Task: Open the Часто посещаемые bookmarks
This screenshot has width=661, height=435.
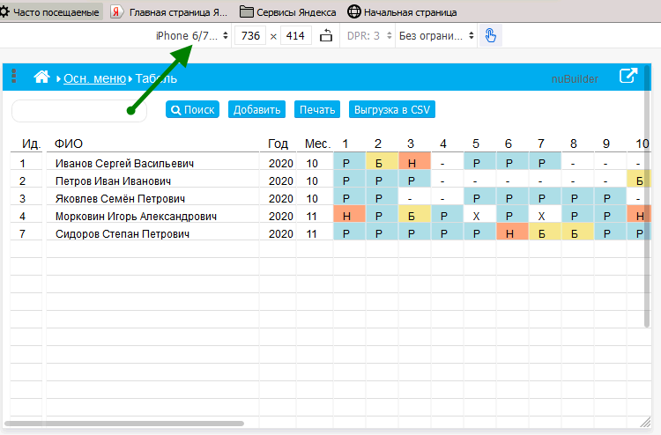Action: [x=49, y=12]
